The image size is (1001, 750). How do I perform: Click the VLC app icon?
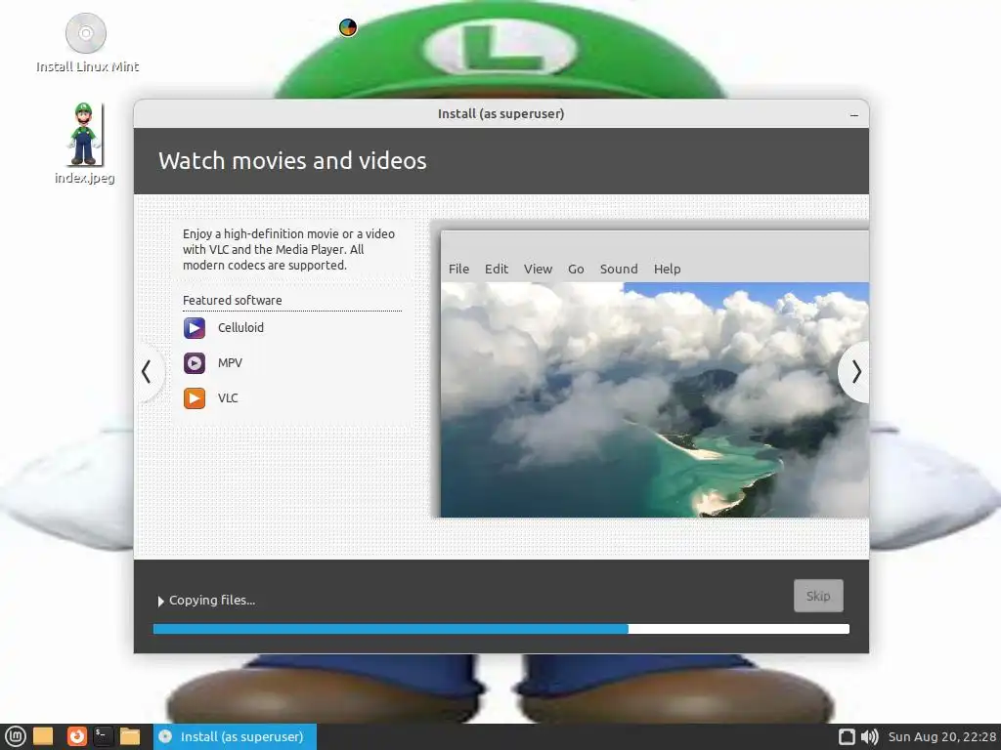pos(195,398)
